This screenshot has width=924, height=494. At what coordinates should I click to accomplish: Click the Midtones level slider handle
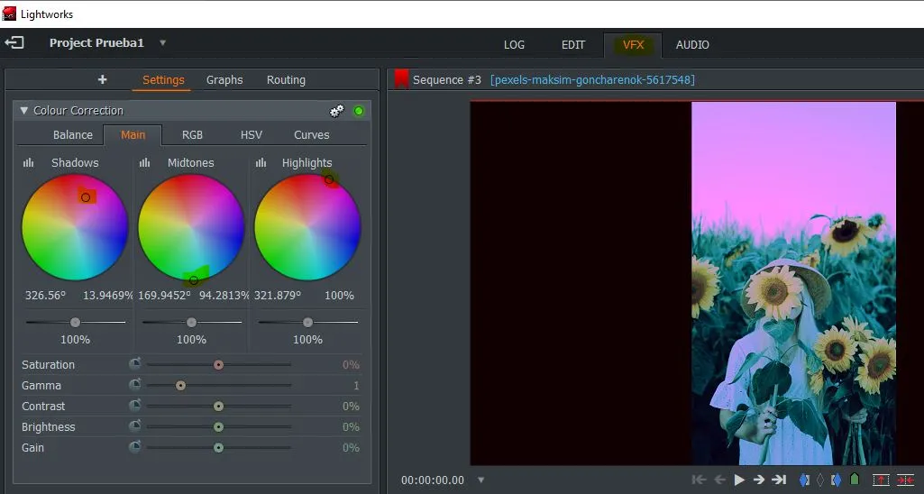[x=191, y=323]
